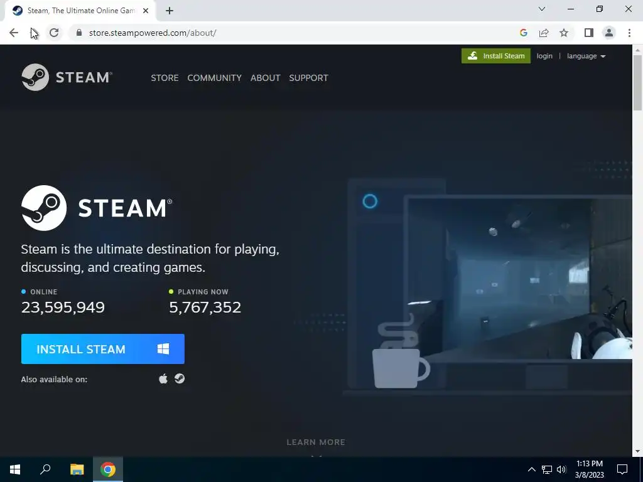Screen dimensions: 643x482
Task: Open the Windows Start menu
Action: tap(15, 469)
